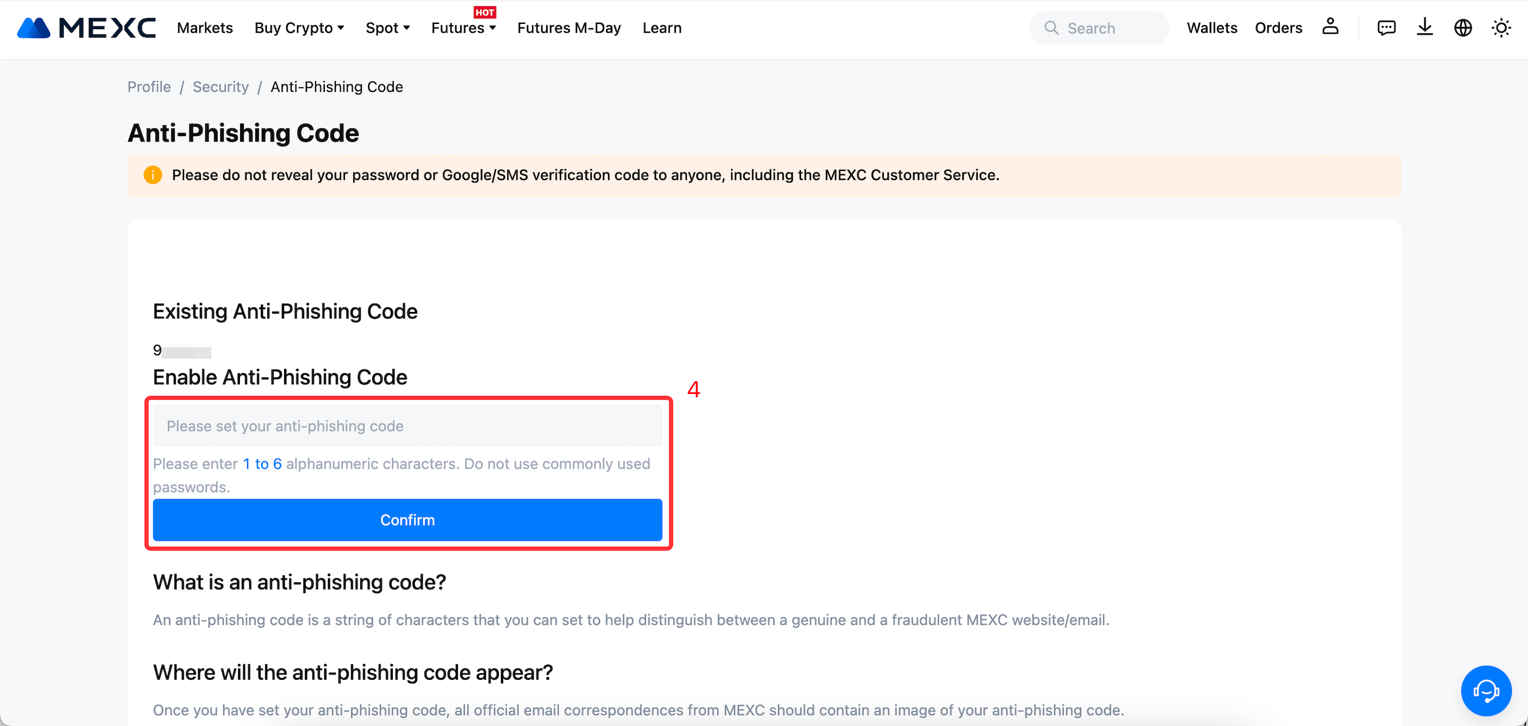Open the Wallets link
This screenshot has width=1528, height=726.
pyautogui.click(x=1211, y=28)
